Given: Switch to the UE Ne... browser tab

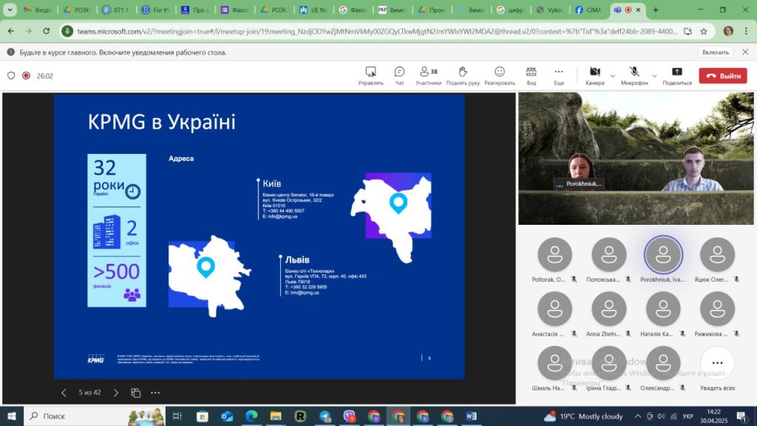Looking at the screenshot, I should [x=313, y=10].
